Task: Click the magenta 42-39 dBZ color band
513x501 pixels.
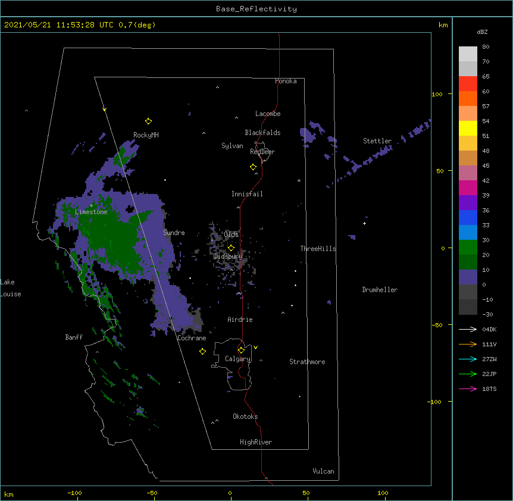Action: (468, 187)
